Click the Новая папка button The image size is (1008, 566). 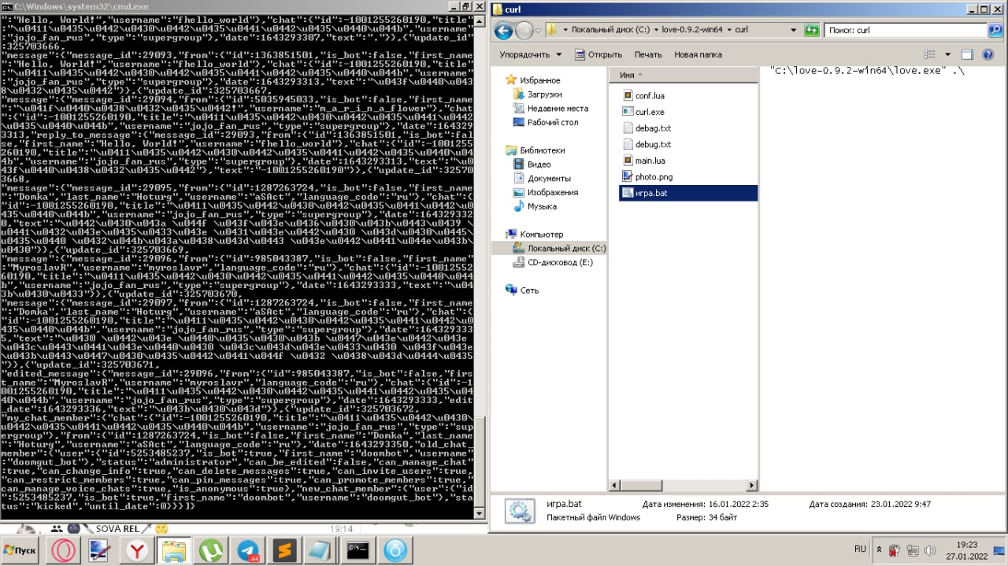click(698, 54)
